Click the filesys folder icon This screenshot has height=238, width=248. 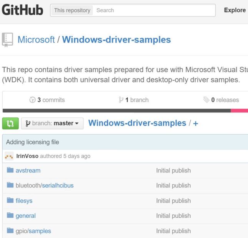pyautogui.click(x=10, y=200)
